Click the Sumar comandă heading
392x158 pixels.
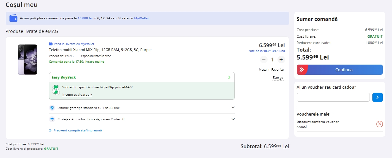(x=317, y=19)
